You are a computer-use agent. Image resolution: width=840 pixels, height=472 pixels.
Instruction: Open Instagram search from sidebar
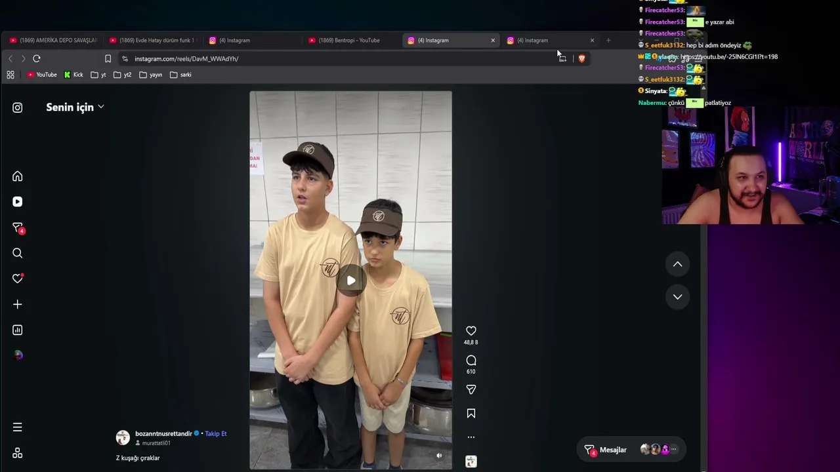[18, 253]
